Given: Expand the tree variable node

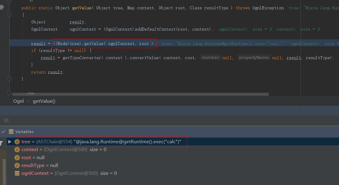Looking at the screenshot, I should [10, 142].
